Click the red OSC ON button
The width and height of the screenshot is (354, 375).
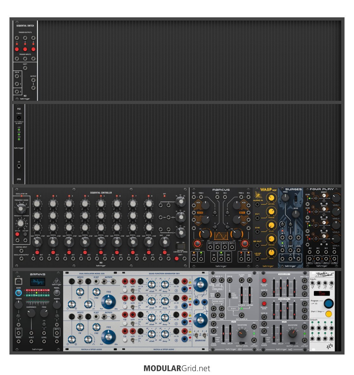[17, 234]
